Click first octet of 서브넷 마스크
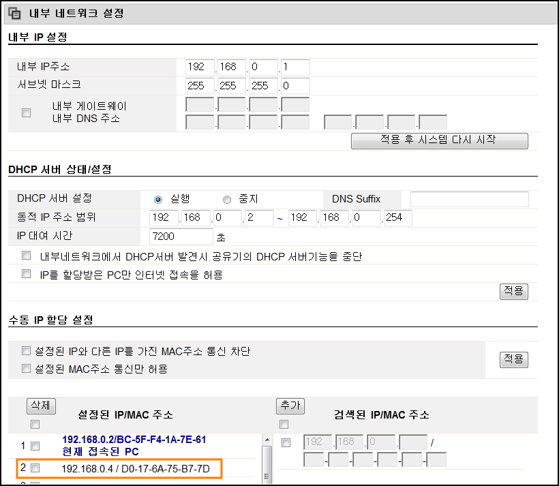The height and width of the screenshot is (486, 559). pos(200,86)
